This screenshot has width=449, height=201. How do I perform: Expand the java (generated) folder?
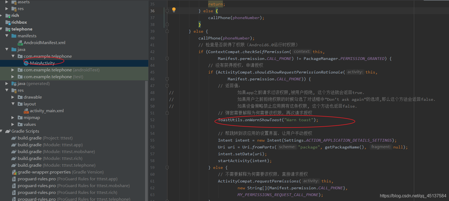coord(7,84)
